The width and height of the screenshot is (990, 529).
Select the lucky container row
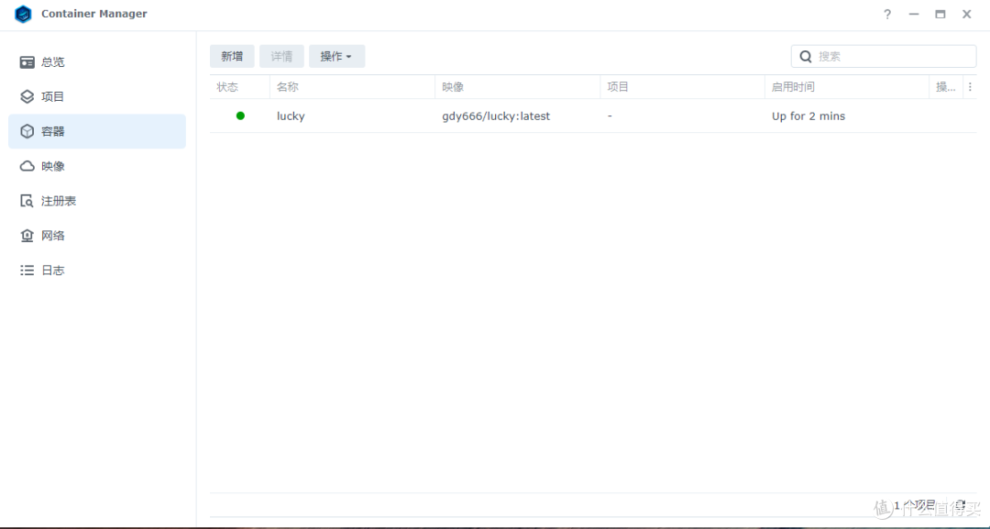[550, 116]
